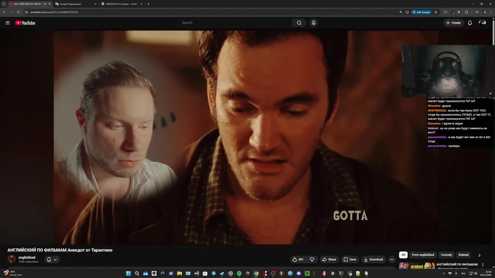This screenshot has height=278, width=495.
Task: Click the Download button
Action: click(374, 259)
